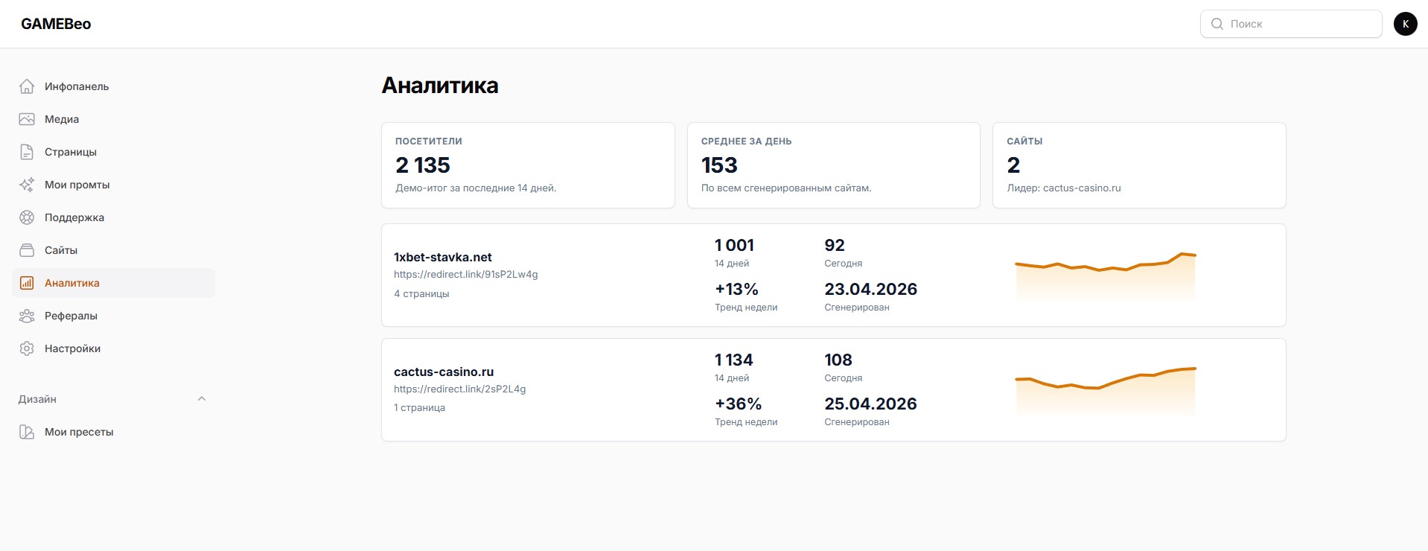The image size is (1428, 551).
Task: Open Инфопанель in the sidebar
Action: coord(113,86)
